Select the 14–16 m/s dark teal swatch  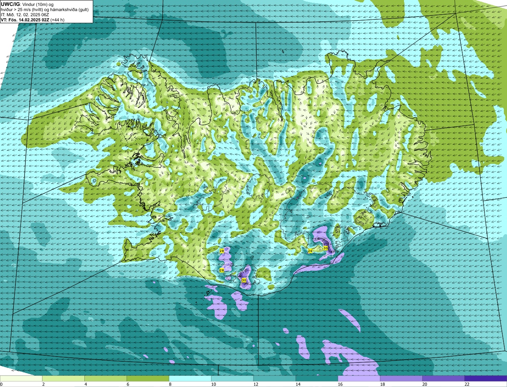tap(317, 379)
